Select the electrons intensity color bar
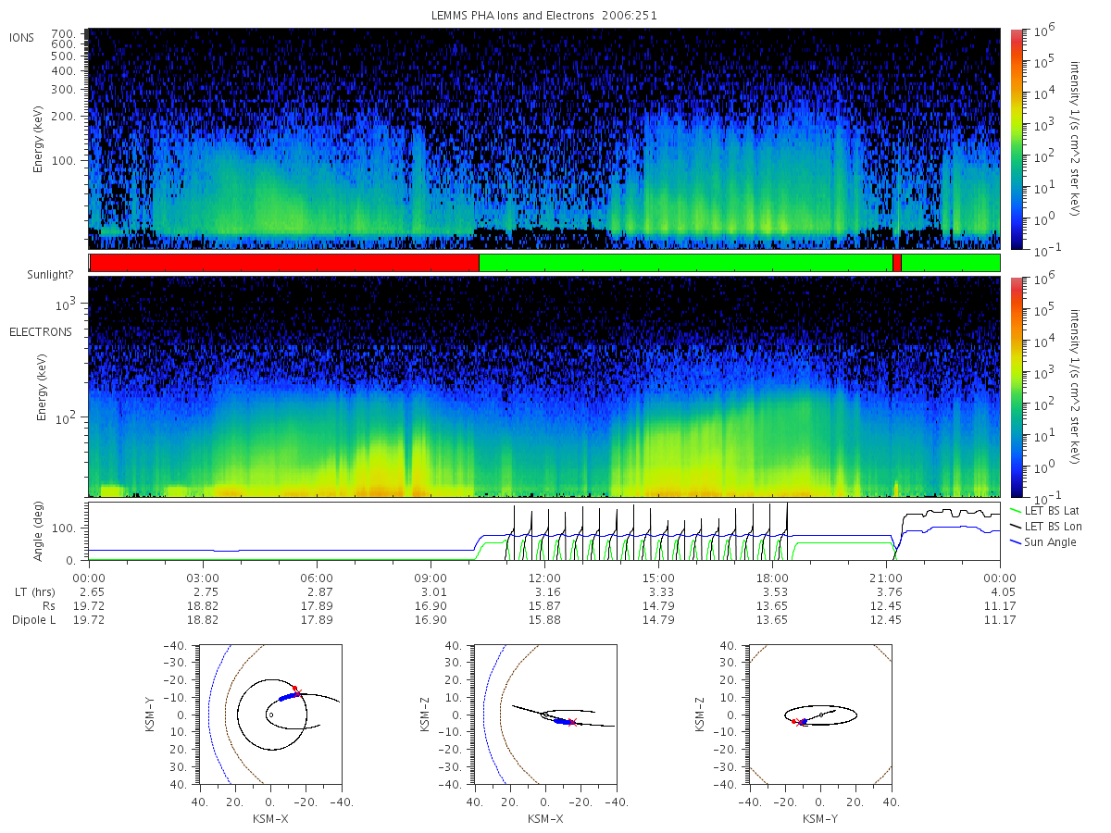This screenshot has width=1111, height=833. coord(1016,386)
